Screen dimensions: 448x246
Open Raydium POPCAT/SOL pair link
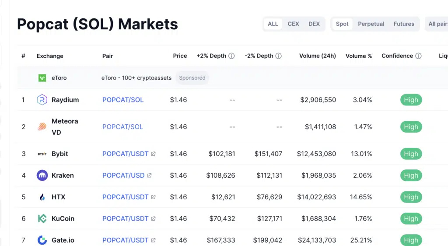(x=123, y=100)
